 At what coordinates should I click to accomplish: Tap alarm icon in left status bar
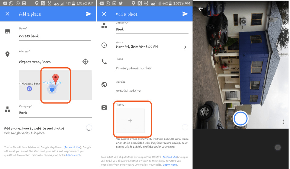point(50,3)
